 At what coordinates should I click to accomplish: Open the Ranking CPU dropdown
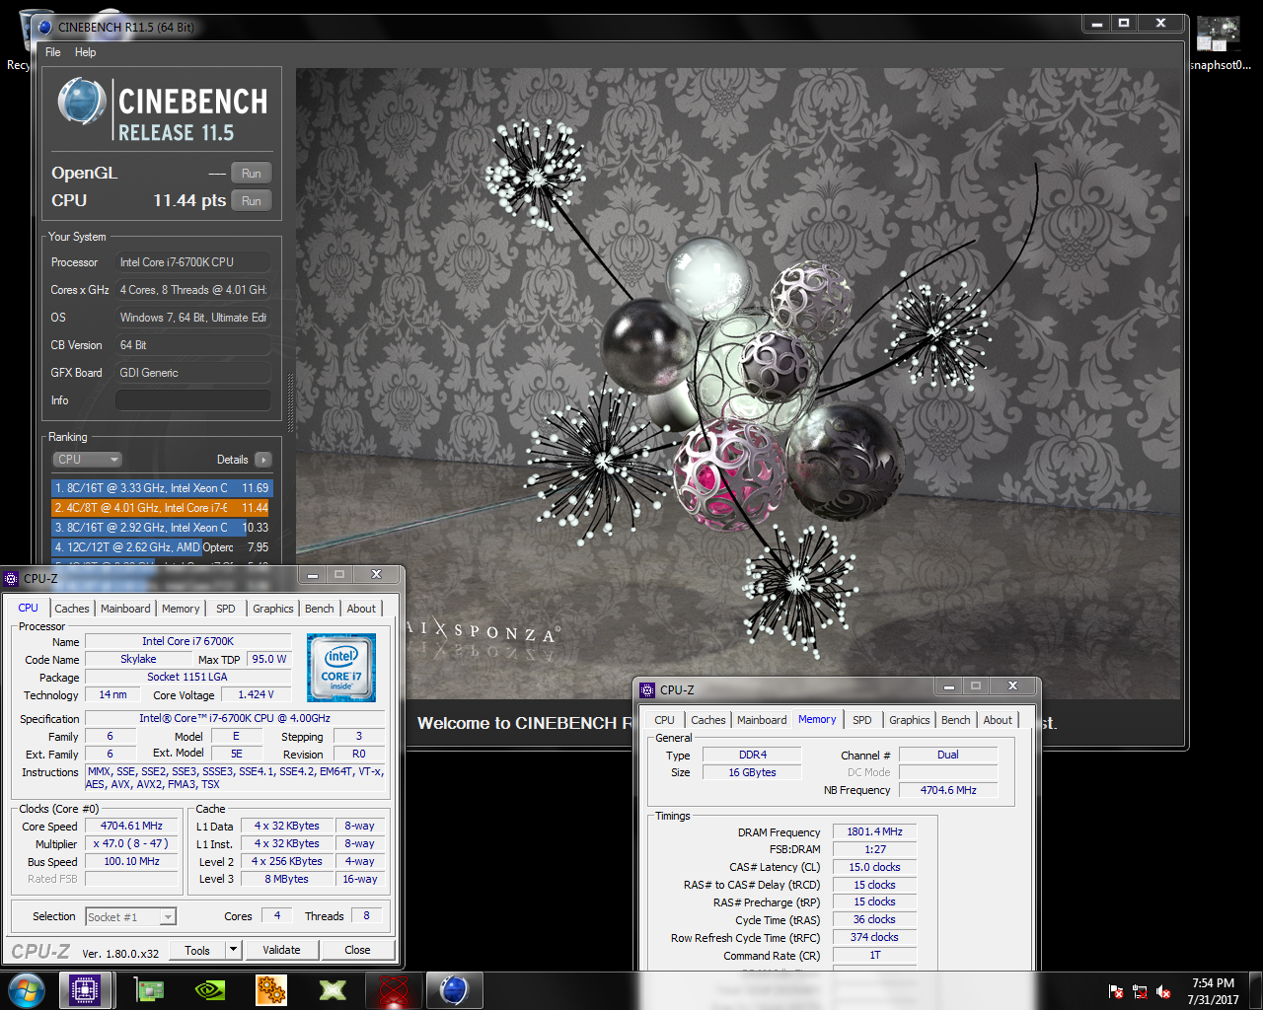click(87, 460)
